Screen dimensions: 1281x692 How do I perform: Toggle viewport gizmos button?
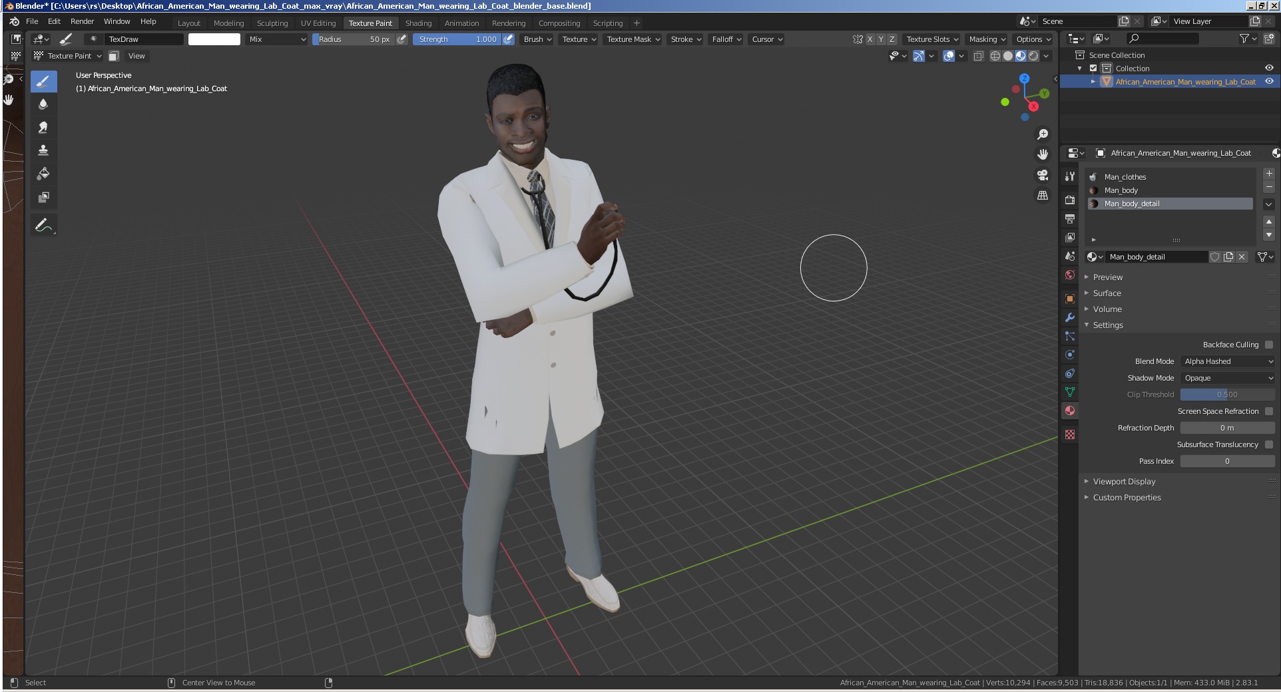(x=918, y=56)
